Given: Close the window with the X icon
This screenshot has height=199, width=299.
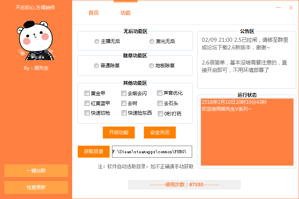Looking at the screenshot, I should pyautogui.click(x=291, y=8).
